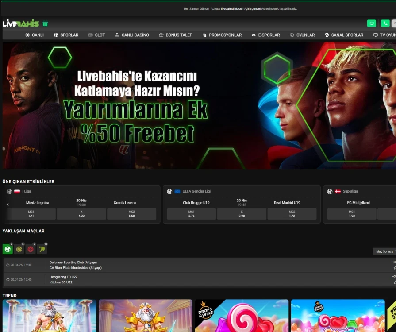Click the 'Real Madrid U19' team name
The height and width of the screenshot is (332, 396).
click(287, 203)
